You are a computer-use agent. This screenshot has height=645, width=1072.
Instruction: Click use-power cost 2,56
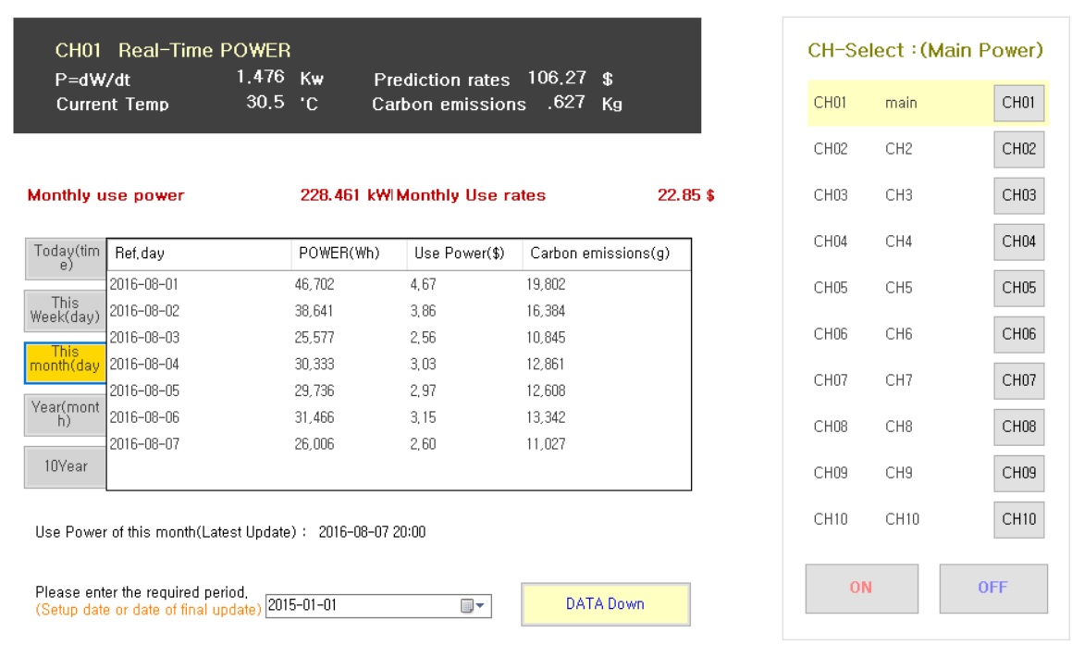tap(424, 337)
